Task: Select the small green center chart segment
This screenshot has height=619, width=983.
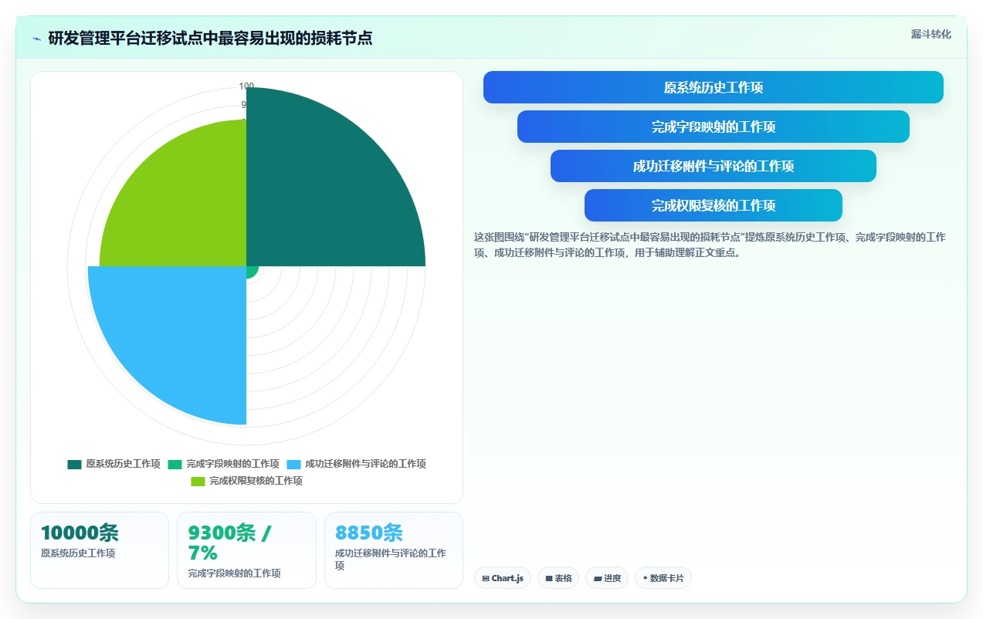Action: [x=251, y=271]
